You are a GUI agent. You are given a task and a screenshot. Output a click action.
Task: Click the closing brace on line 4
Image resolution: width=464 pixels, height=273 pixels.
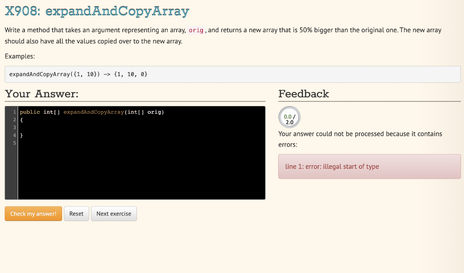21,135
